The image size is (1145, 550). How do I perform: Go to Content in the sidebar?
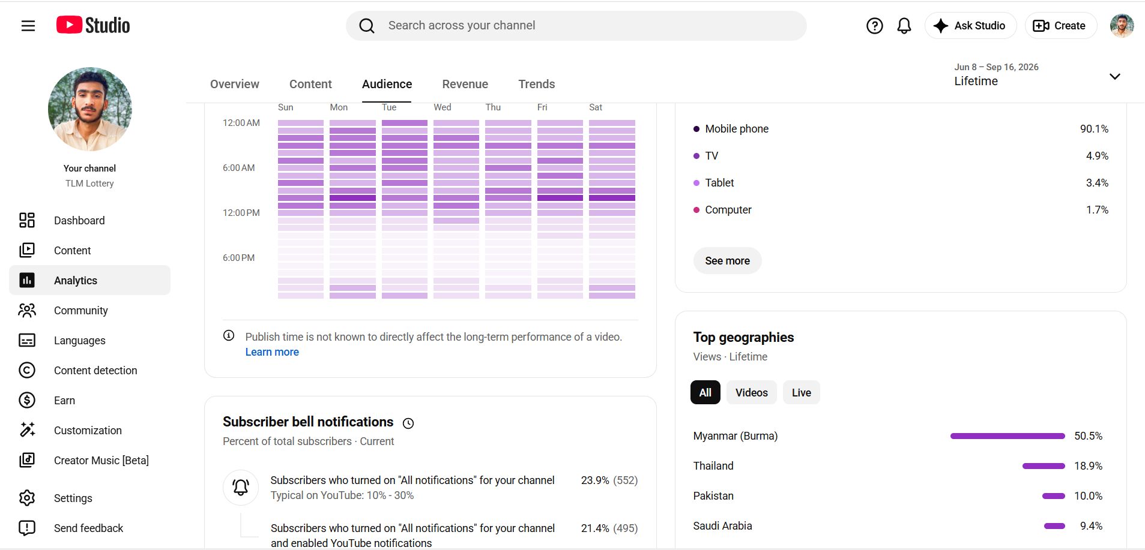pos(90,250)
